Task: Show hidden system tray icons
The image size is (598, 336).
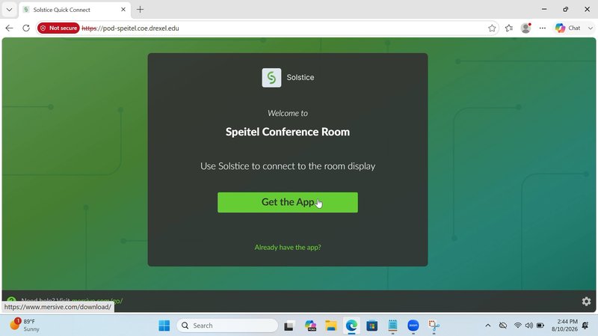Action: pyautogui.click(x=488, y=326)
